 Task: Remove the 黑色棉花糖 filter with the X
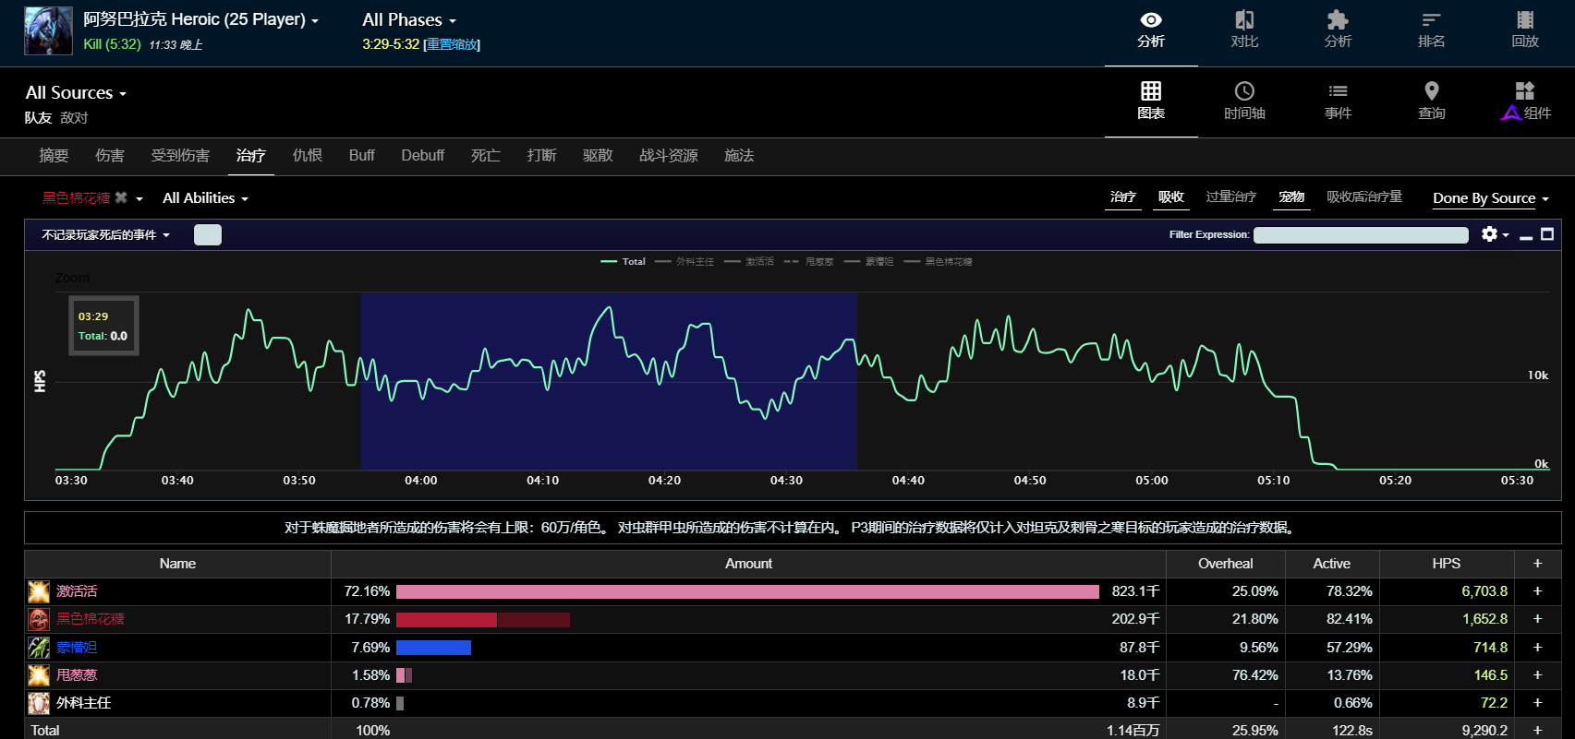[121, 197]
